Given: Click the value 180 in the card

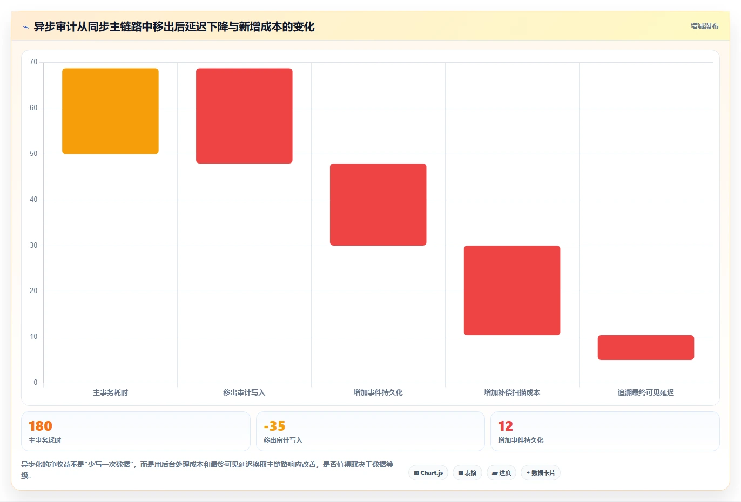Looking at the screenshot, I should click(x=41, y=426).
